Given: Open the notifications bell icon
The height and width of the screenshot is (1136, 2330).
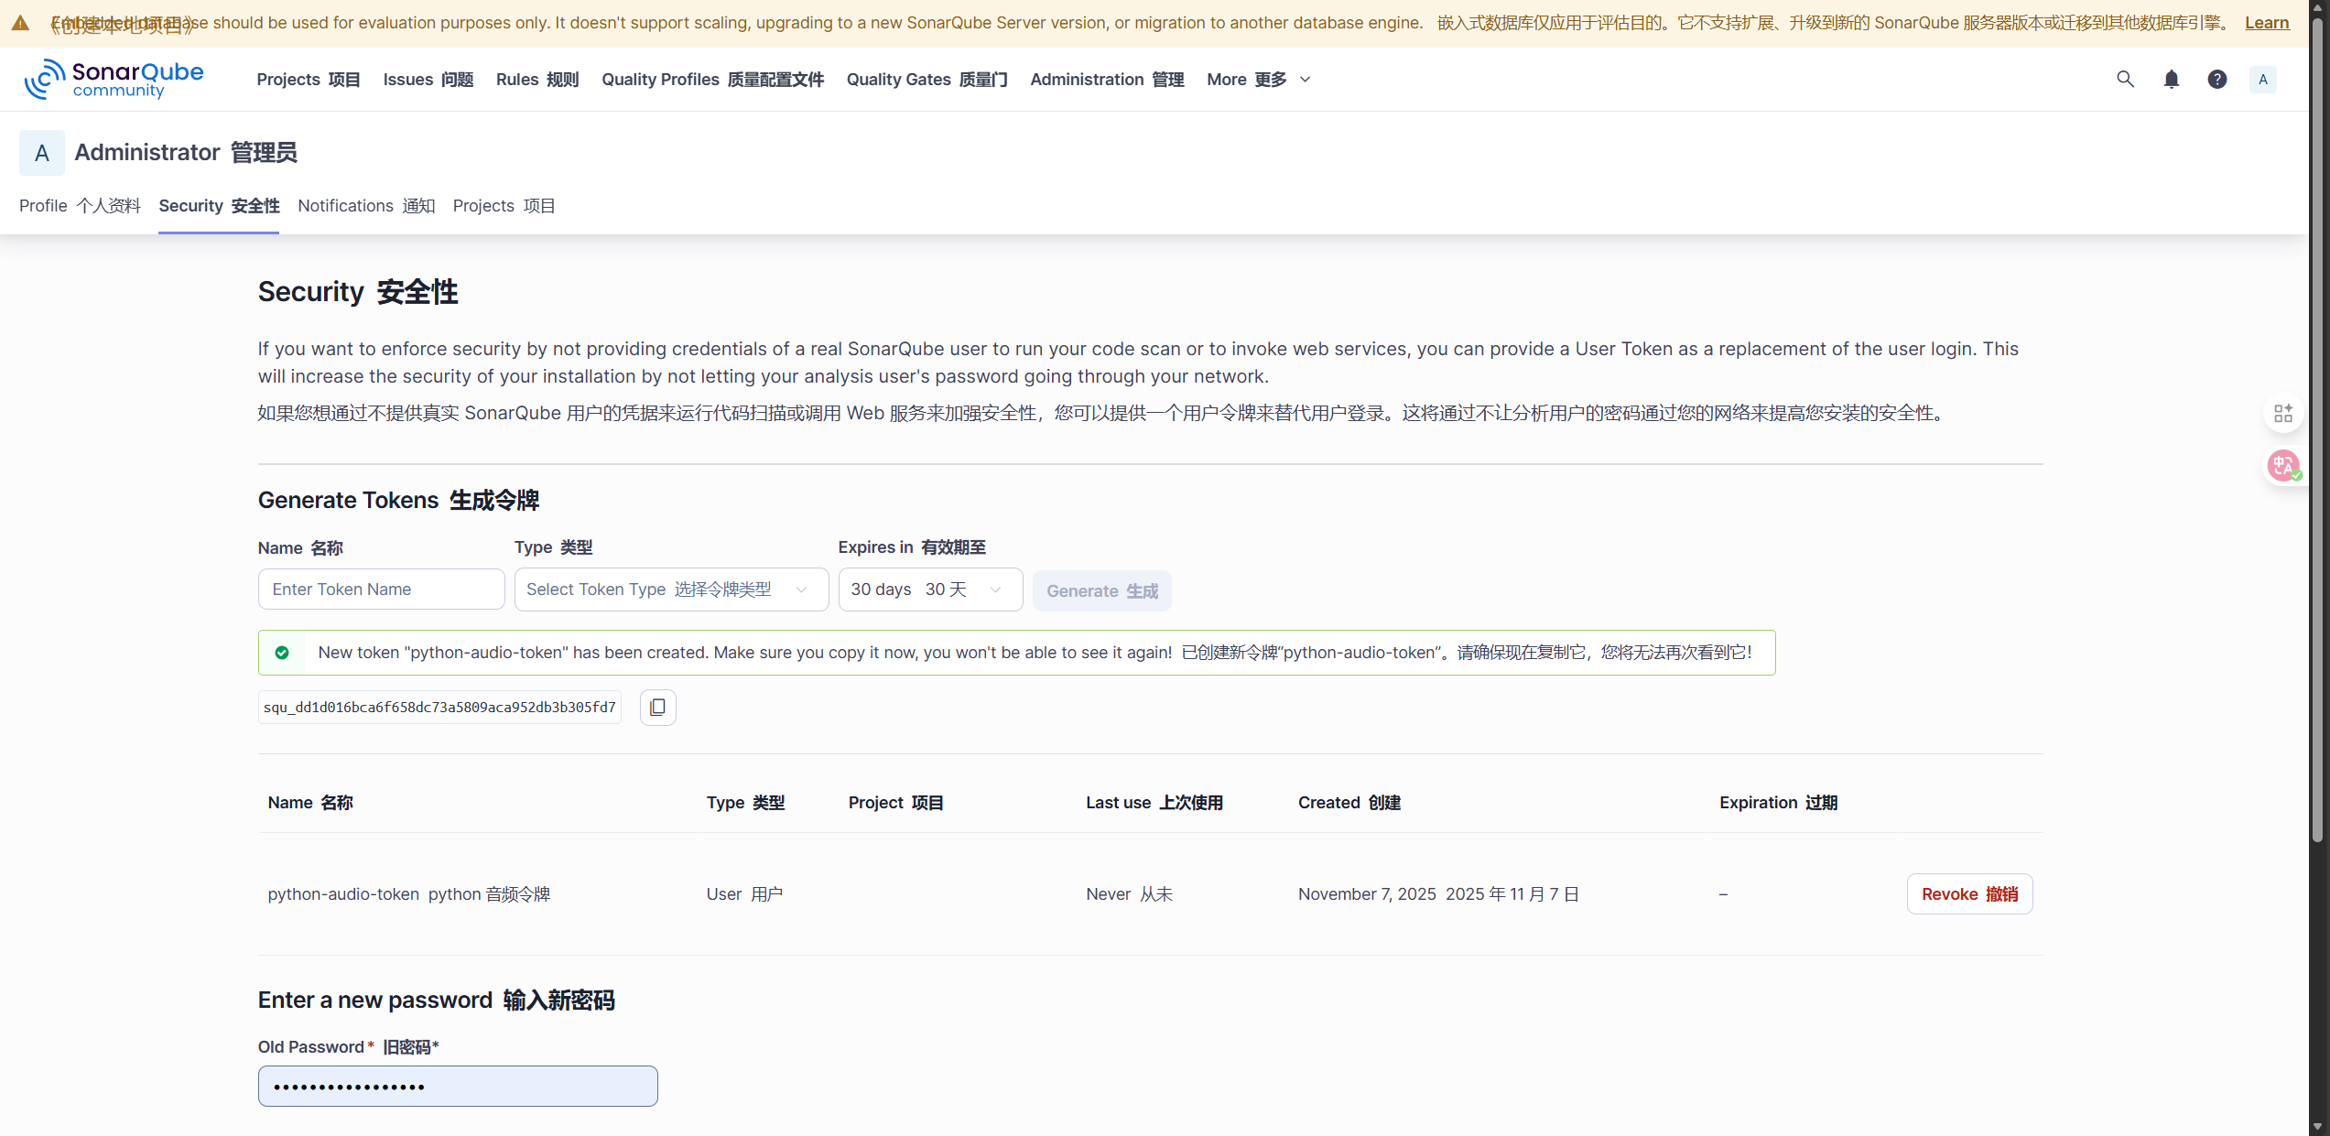Looking at the screenshot, I should (2171, 80).
